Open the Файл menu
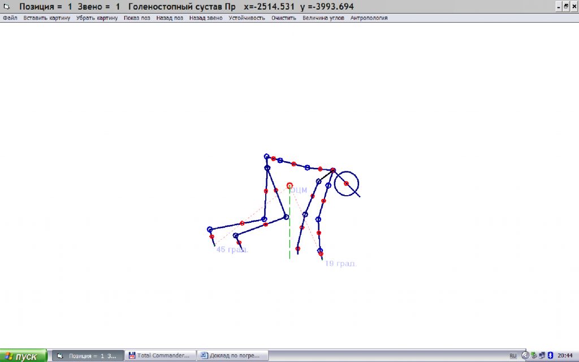This screenshot has height=362, width=579. coord(10,18)
